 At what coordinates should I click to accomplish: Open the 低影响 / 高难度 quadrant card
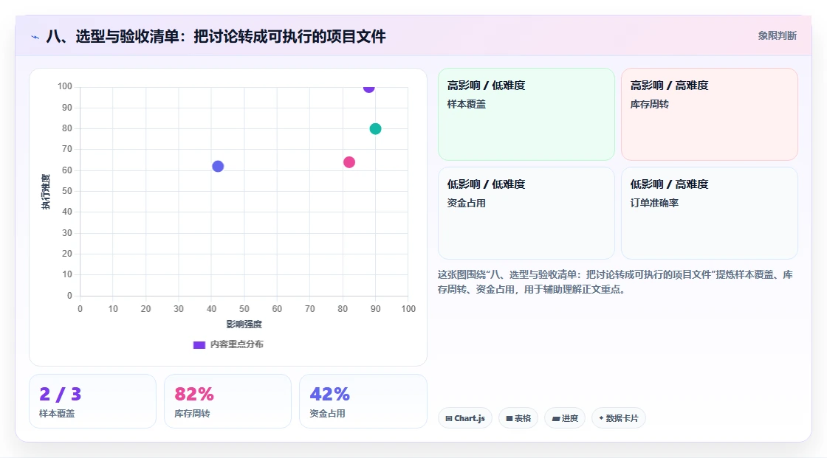(710, 213)
